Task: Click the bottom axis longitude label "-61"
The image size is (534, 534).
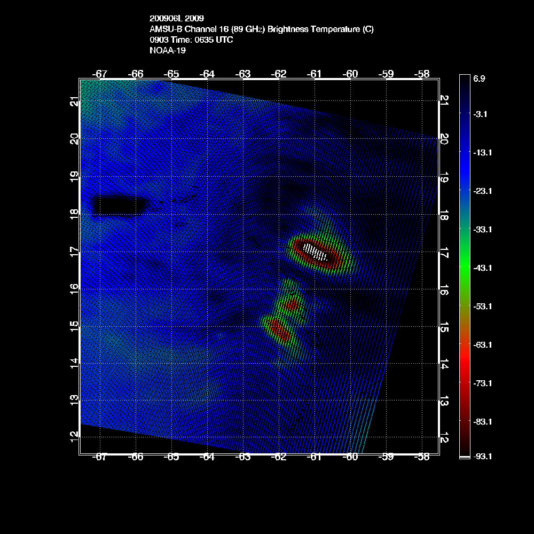Action: [x=315, y=457]
